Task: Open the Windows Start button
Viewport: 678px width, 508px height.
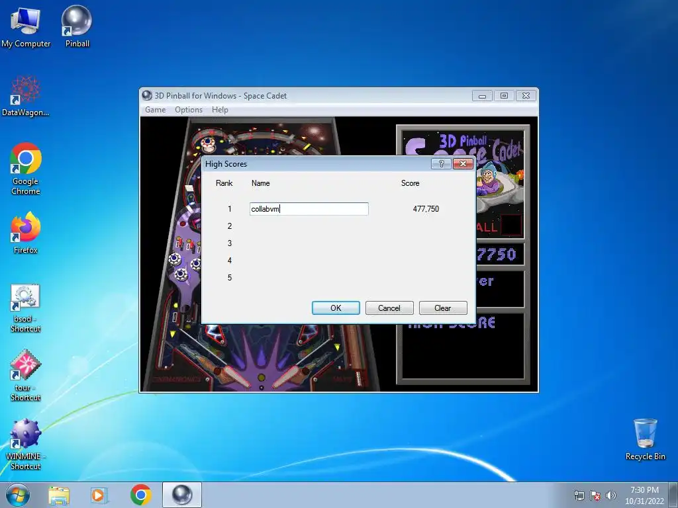Action: click(x=18, y=495)
